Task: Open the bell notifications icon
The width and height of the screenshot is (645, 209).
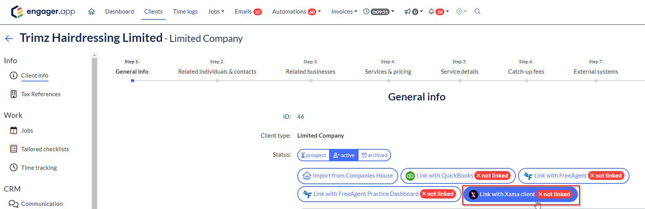Action: 431,12
